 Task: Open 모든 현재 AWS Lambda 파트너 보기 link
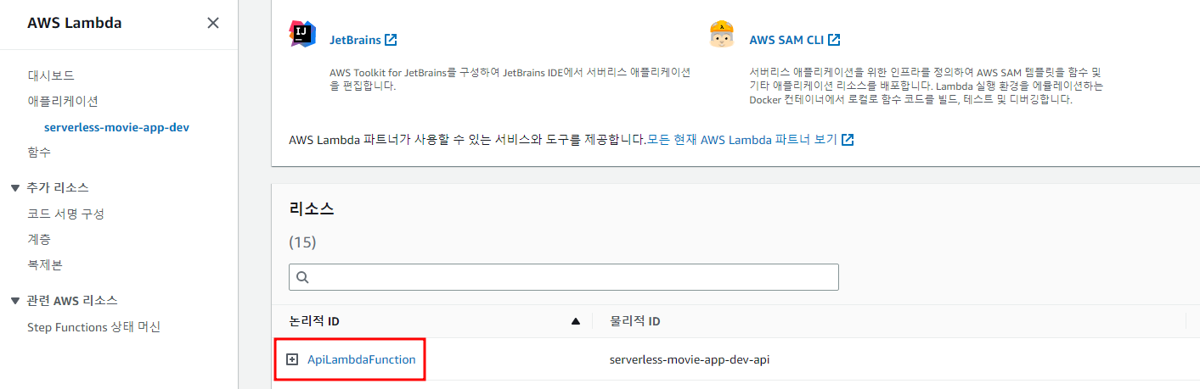750,140
